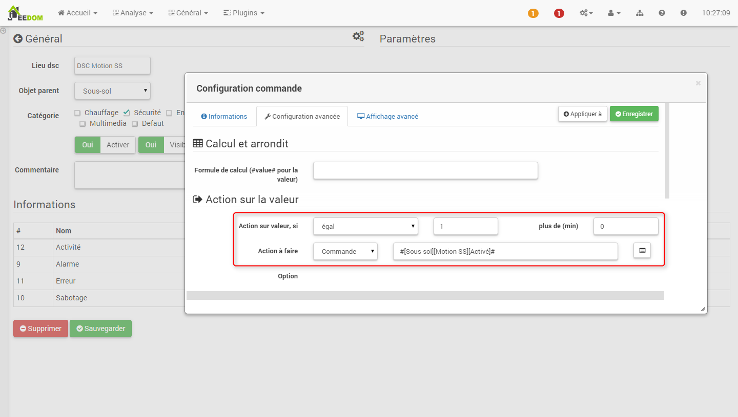Click the command picker icon button

click(x=642, y=251)
